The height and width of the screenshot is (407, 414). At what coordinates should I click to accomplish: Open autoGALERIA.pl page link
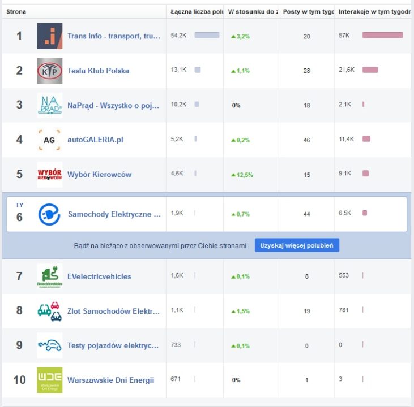tap(95, 140)
